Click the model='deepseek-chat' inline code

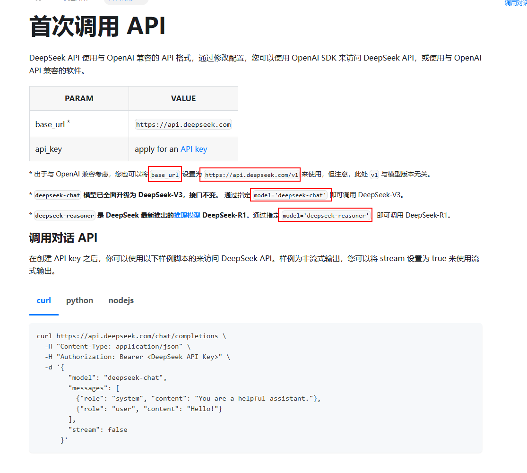[x=290, y=195]
